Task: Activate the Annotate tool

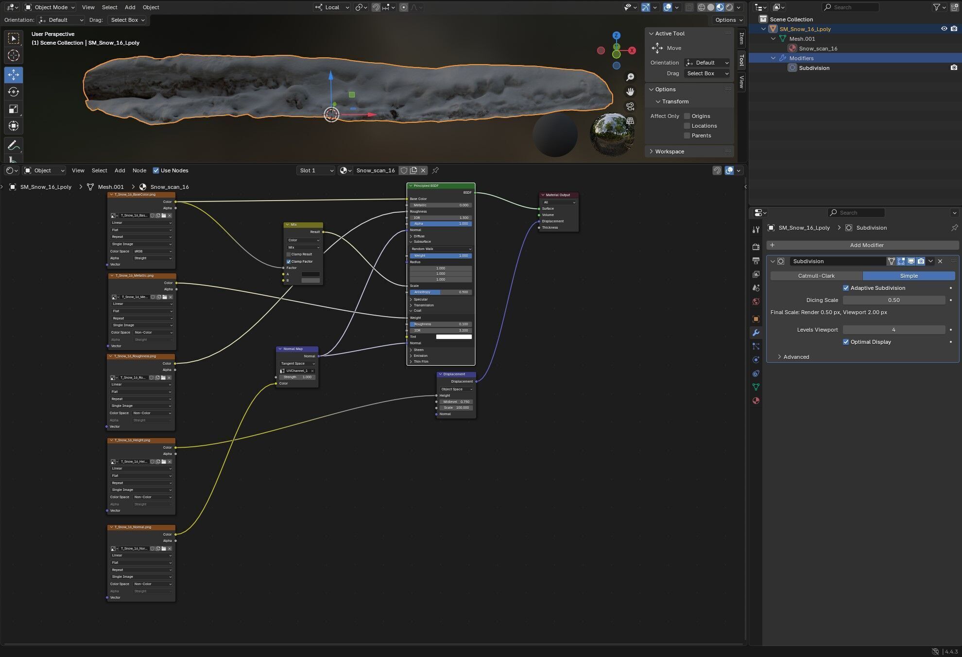Action: (x=14, y=145)
